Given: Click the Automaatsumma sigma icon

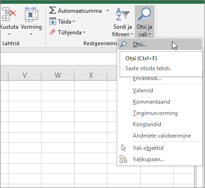Looking at the screenshot, I should click(x=52, y=10).
